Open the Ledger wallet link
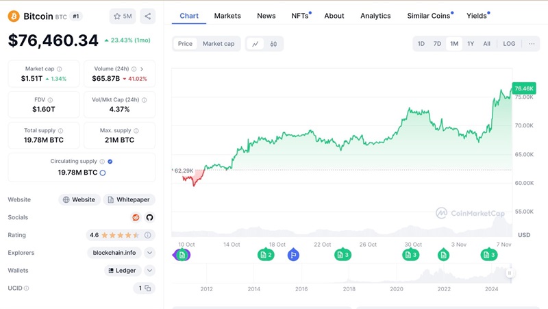 point(123,270)
